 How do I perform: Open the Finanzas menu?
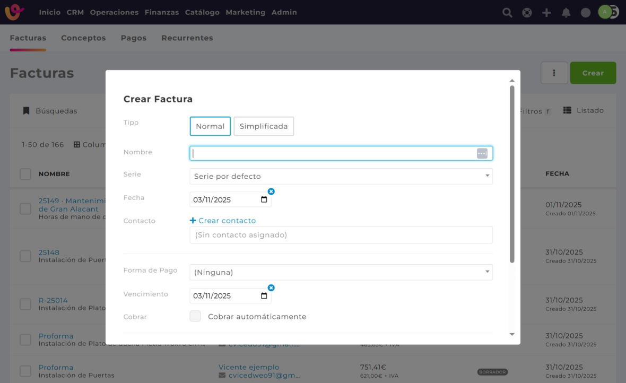pyautogui.click(x=161, y=12)
